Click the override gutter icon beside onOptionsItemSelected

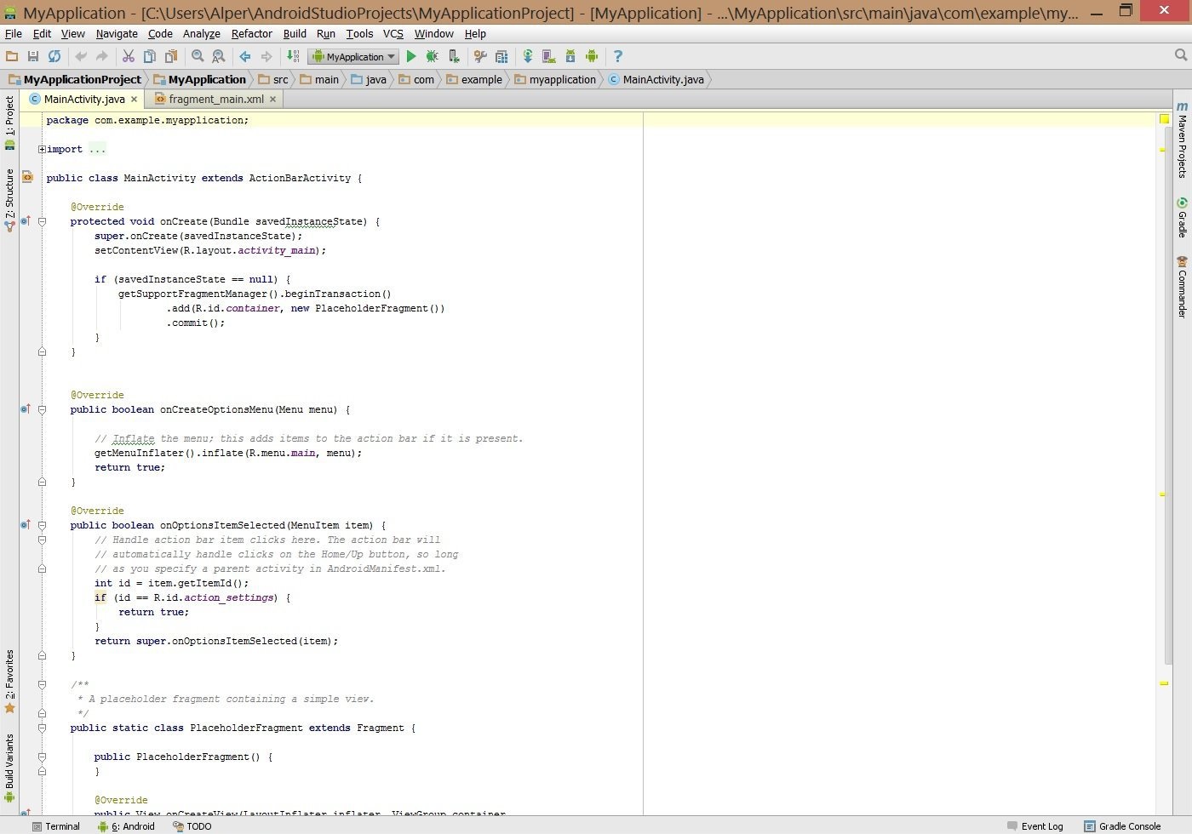(x=26, y=525)
